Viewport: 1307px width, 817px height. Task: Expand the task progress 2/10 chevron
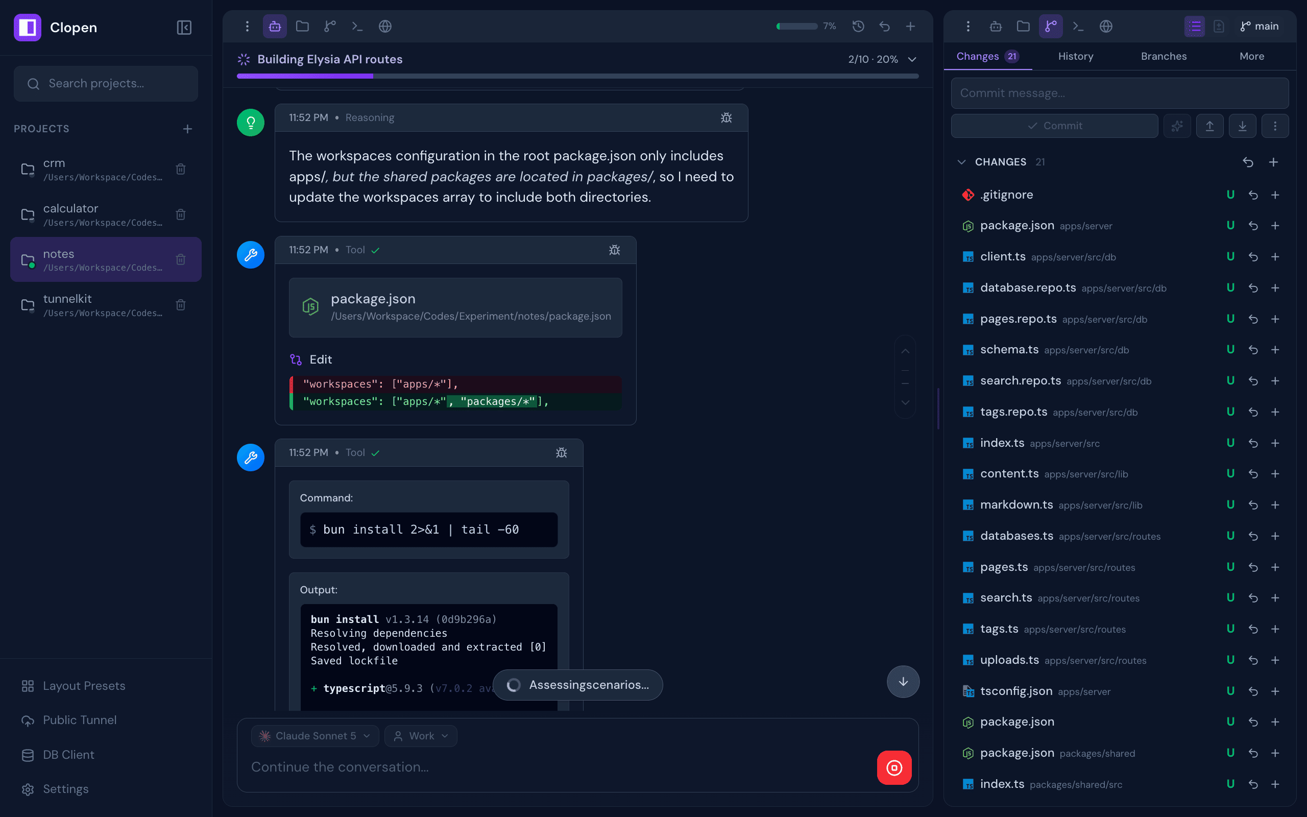[912, 59]
